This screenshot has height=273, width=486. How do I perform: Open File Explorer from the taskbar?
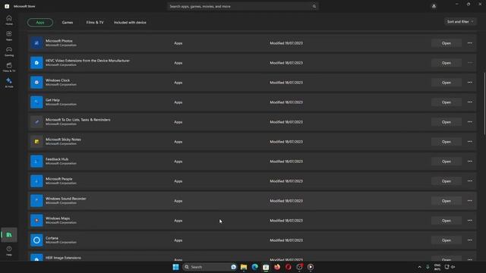click(244, 267)
